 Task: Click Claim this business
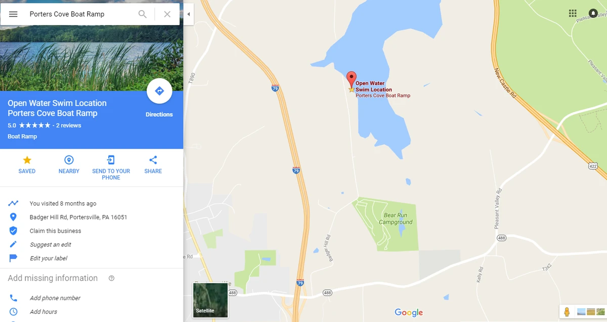pos(55,231)
